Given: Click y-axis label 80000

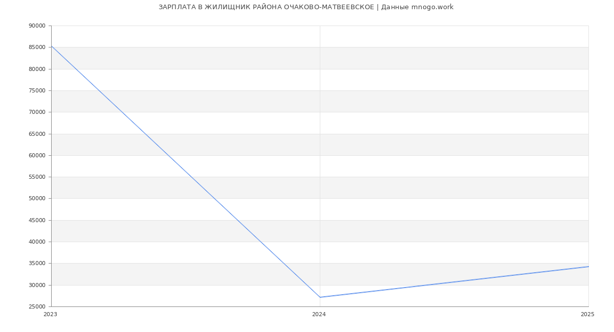Looking at the screenshot, I should tap(37, 69).
